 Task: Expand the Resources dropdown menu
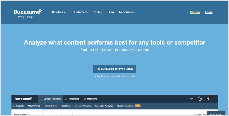click(127, 12)
